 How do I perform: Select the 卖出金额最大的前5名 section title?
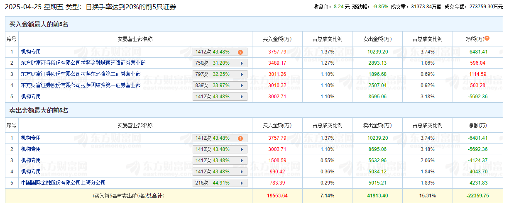pos(39,110)
